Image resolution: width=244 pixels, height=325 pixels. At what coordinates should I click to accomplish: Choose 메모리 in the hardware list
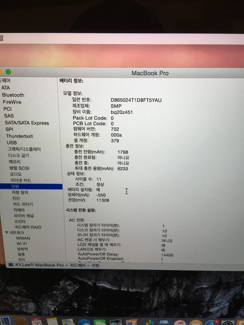pyautogui.click(x=15, y=162)
